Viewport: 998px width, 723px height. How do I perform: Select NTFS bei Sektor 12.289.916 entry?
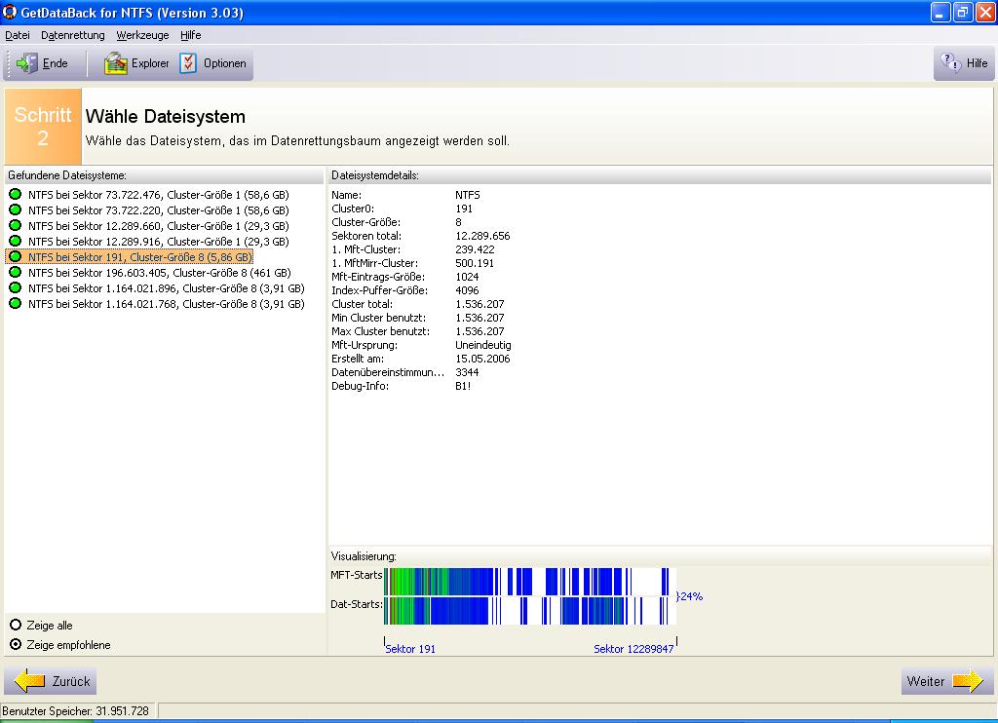coord(159,242)
